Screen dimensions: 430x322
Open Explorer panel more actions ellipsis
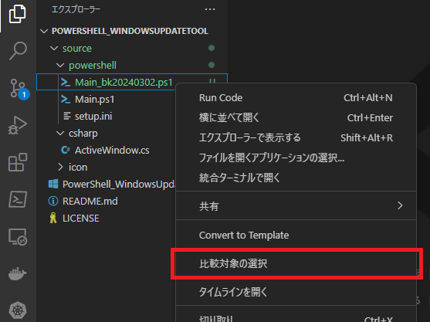coord(210,9)
